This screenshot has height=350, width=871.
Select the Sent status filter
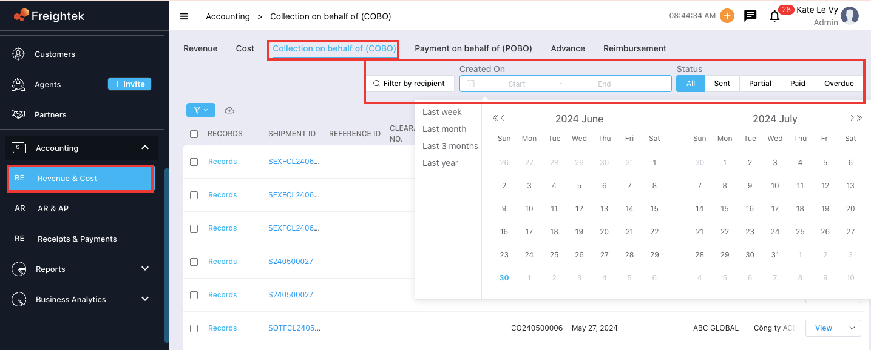coord(722,84)
